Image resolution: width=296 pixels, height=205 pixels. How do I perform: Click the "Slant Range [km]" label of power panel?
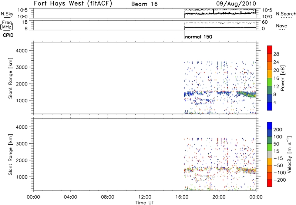pyautogui.click(x=10, y=78)
